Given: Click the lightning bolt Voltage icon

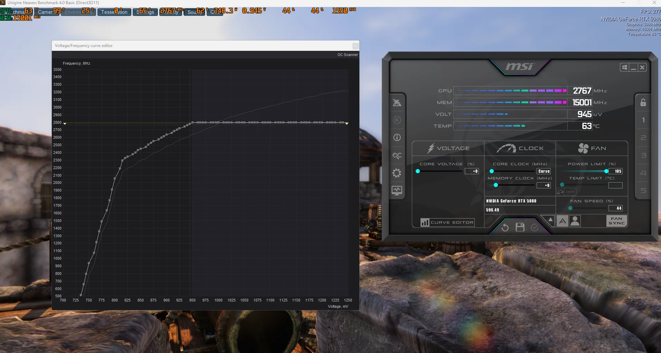Looking at the screenshot, I should (x=431, y=148).
